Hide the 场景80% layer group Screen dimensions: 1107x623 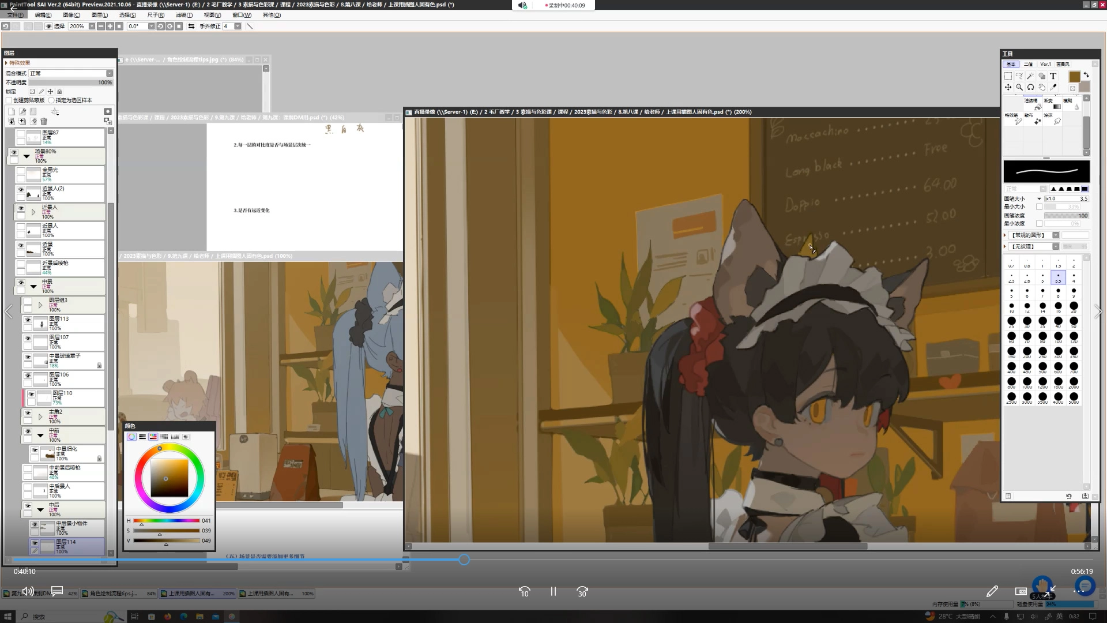[14, 153]
